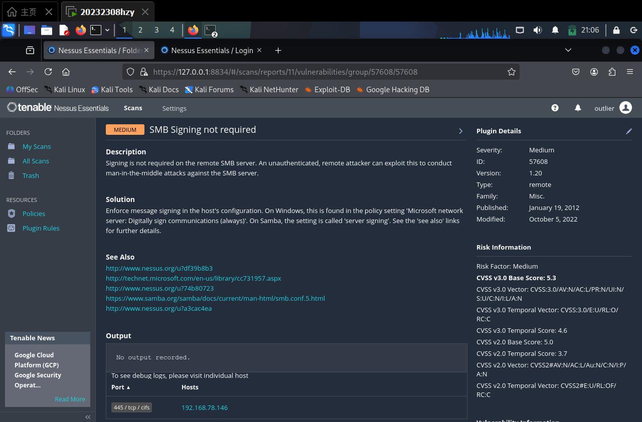This screenshot has height=422, width=642.
Task: Expand the terminal launcher dropdown arrow
Action: pos(107,30)
